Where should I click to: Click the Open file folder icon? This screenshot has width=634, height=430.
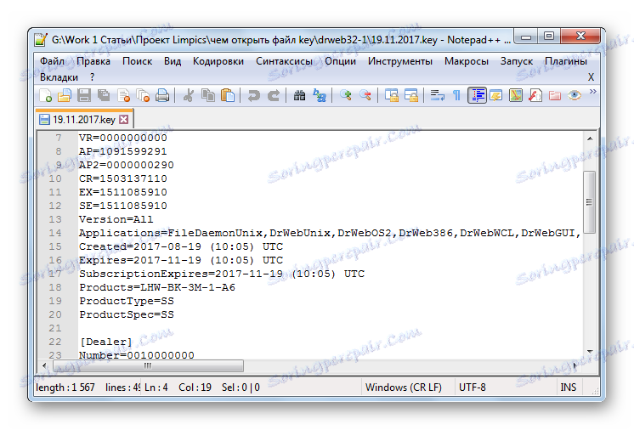[65, 96]
